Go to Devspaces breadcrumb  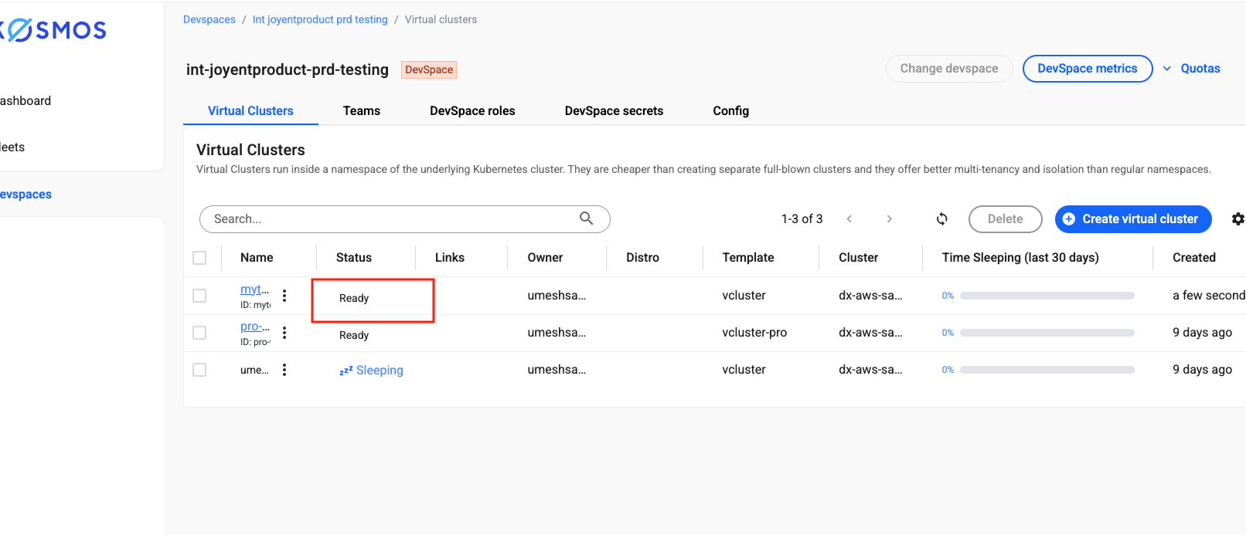[x=209, y=19]
